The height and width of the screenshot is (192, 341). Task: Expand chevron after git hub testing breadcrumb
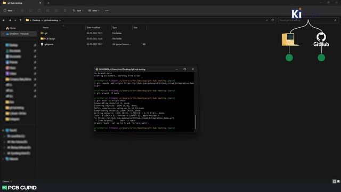[60, 20]
